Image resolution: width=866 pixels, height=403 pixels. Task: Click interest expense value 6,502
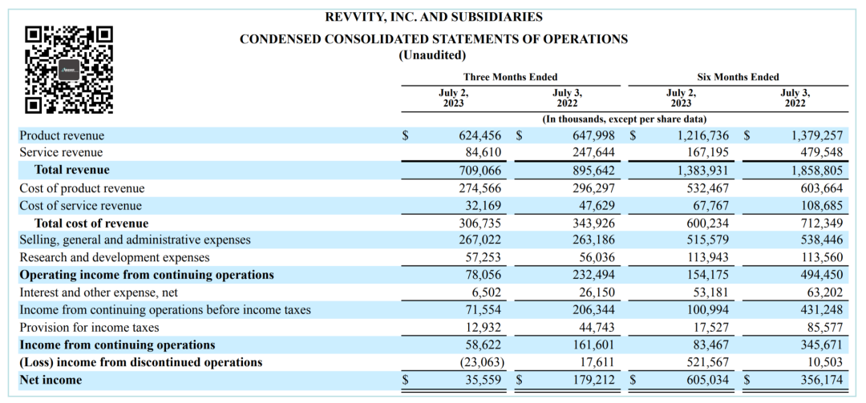click(487, 292)
